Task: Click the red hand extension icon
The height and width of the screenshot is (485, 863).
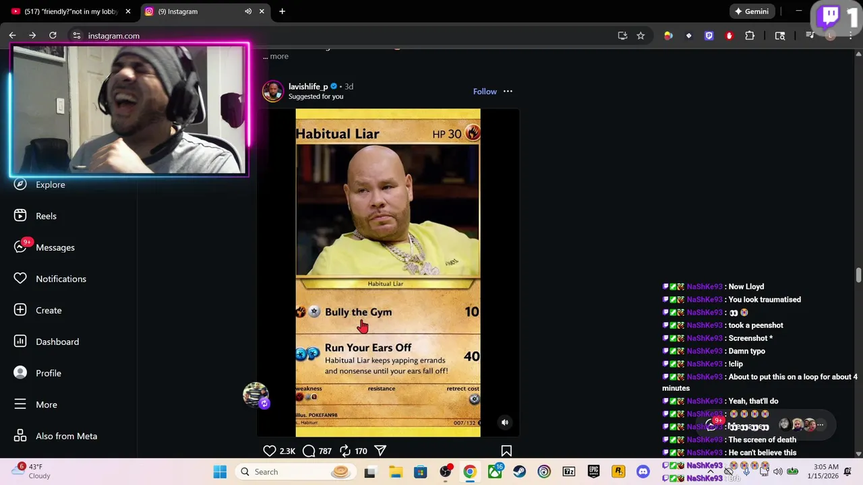Action: (729, 36)
